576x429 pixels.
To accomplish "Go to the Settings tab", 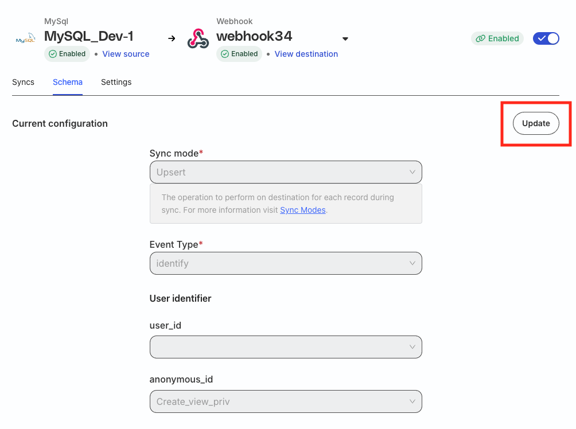I will (116, 82).
